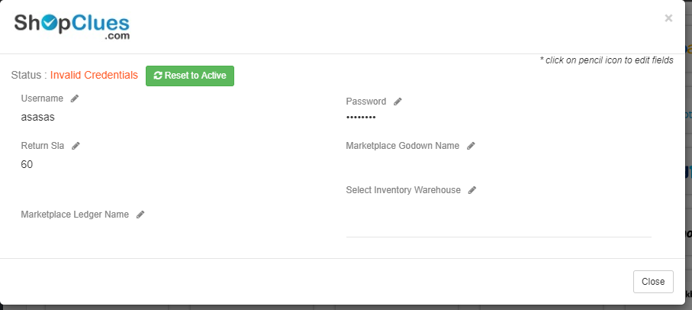Edit Marketplace Godown Name pencil icon
Screen dimensions: 692x310
coord(471,146)
